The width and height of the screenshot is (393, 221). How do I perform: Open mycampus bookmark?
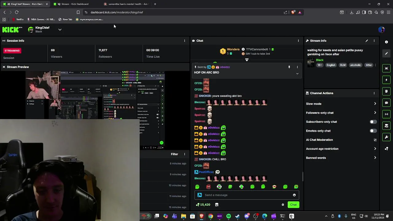tap(89, 19)
